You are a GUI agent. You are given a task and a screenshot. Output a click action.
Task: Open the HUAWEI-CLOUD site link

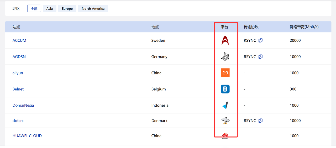27,136
